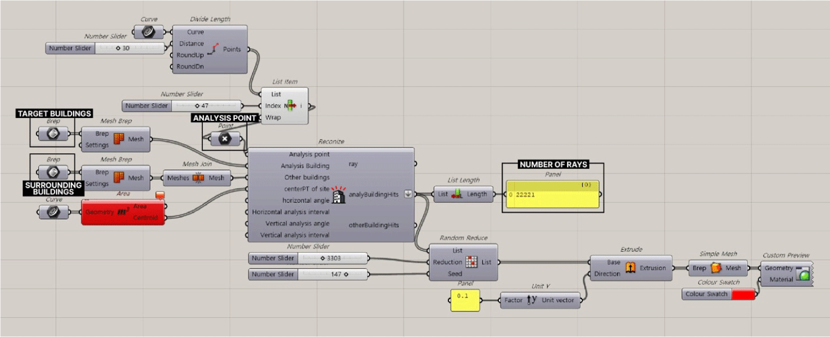Click the Number Slider label of the 3303 slider

[x=273, y=258]
